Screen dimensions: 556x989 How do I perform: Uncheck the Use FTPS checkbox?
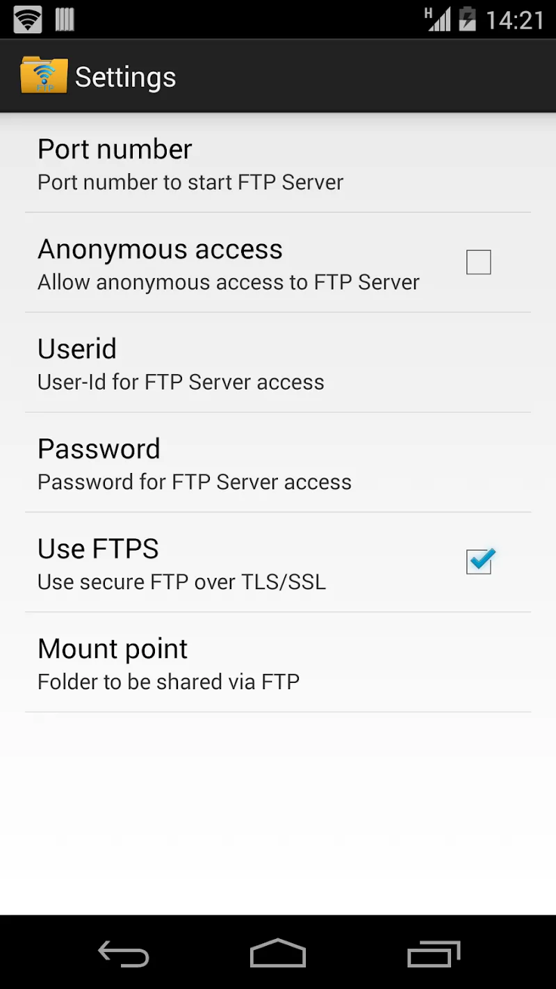(x=479, y=561)
